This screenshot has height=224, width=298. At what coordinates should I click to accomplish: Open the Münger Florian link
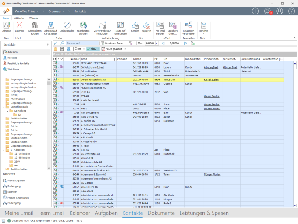(x=212, y=174)
